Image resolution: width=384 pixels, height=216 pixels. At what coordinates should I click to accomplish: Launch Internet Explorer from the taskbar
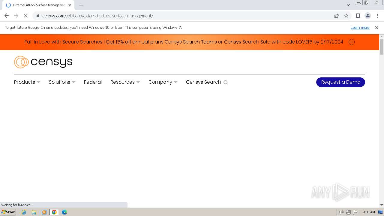24,212
